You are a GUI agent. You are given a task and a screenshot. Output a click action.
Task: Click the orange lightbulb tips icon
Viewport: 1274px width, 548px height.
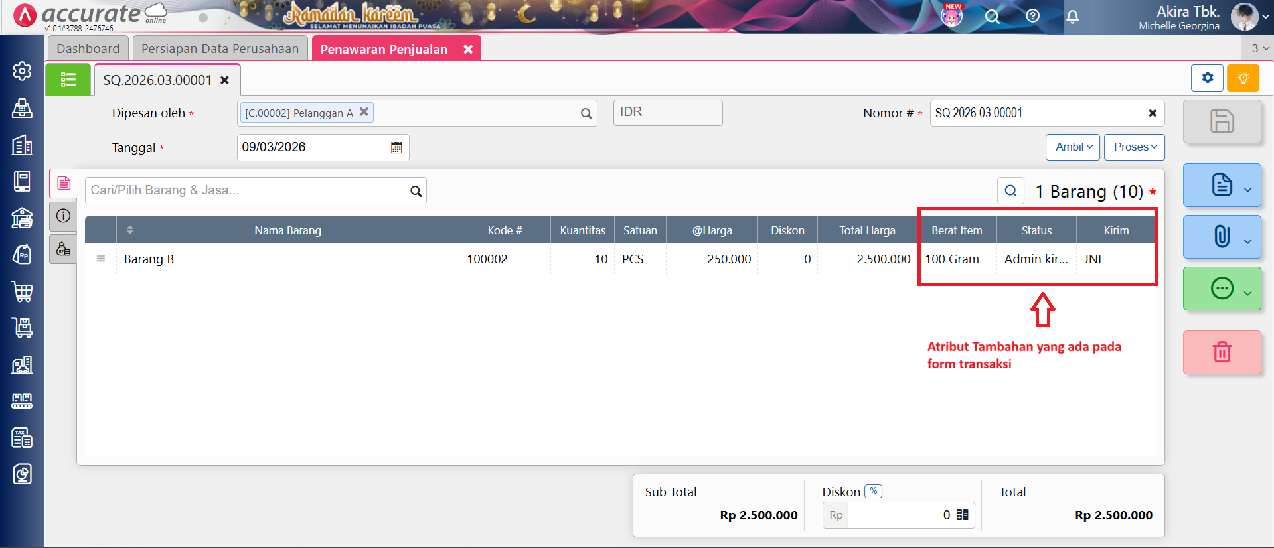pos(1243,78)
